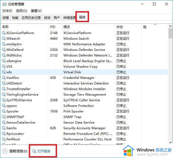This screenshot has height=158, width=173.
Task: Click the gear icon beside SNMPTRAP
Action: (4, 117)
